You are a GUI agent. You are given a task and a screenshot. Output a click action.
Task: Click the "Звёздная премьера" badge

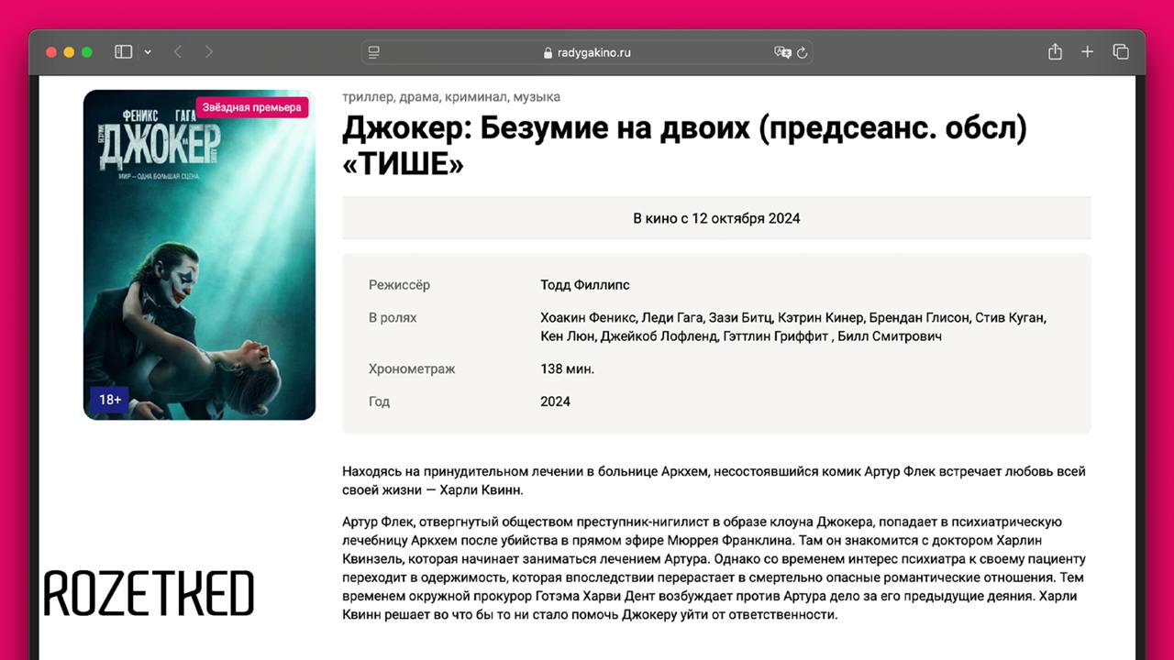(252, 107)
